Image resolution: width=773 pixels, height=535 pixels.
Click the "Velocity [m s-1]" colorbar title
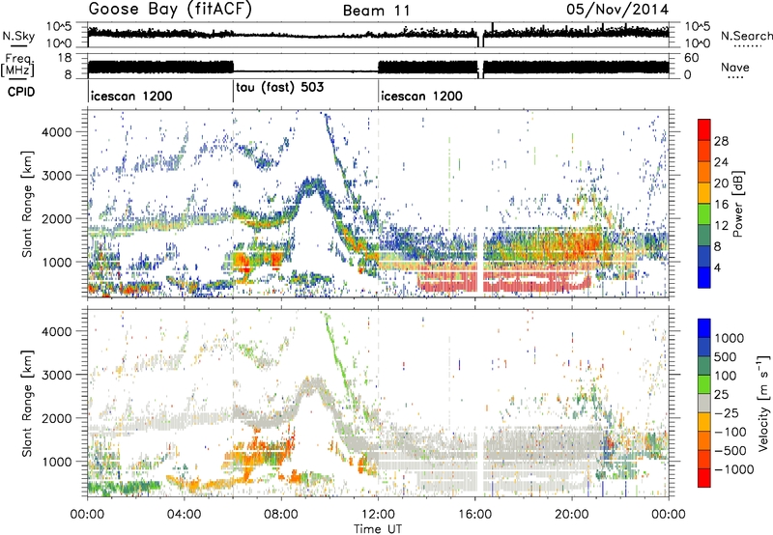763,403
